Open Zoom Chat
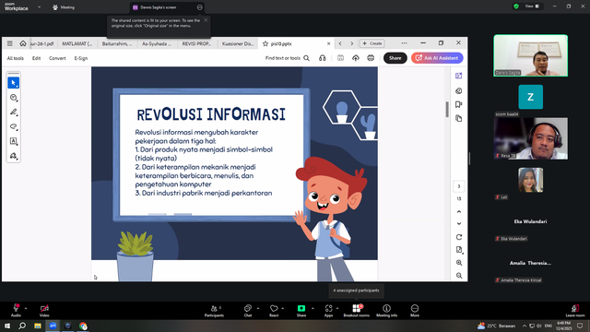 [248, 311]
